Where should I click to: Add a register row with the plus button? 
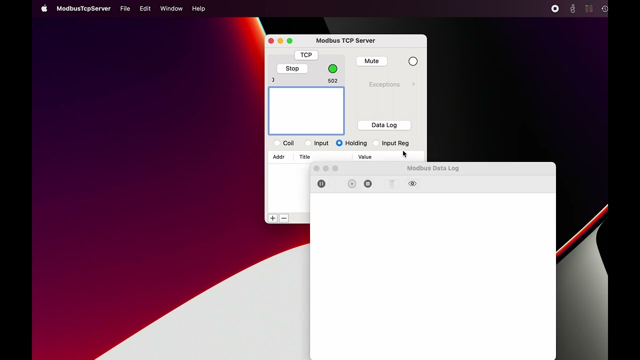click(272, 218)
